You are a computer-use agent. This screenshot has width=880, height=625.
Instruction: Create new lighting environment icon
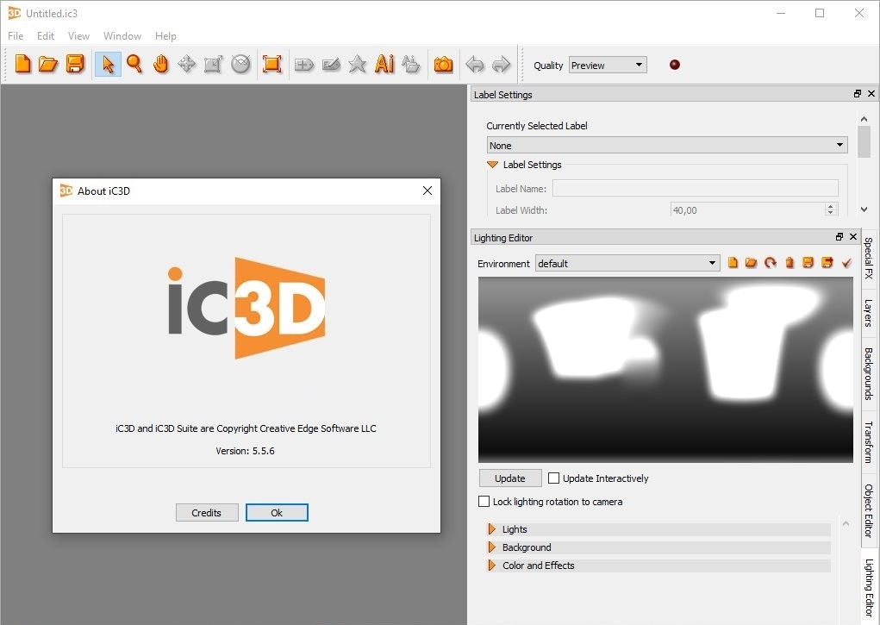733,262
